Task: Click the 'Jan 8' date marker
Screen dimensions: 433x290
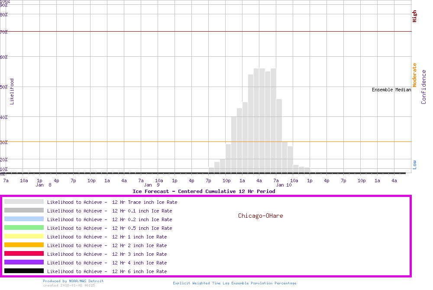Action: pos(43,185)
